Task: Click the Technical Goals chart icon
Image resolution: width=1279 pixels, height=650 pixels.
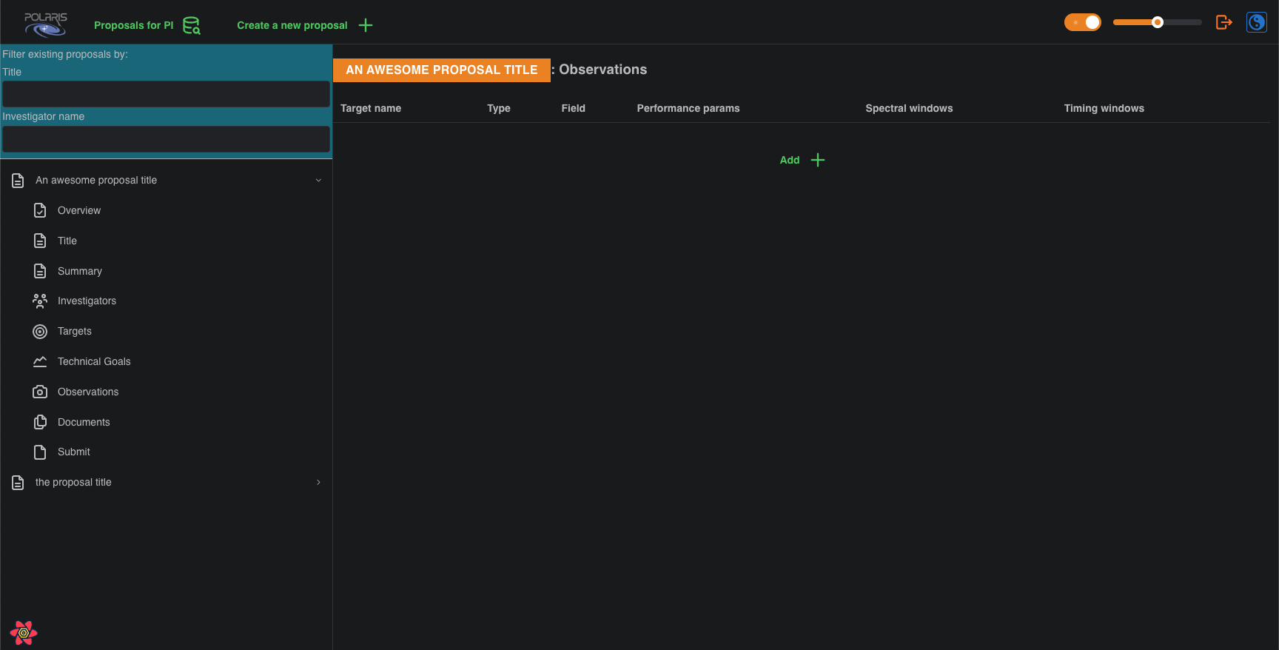Action: point(40,361)
